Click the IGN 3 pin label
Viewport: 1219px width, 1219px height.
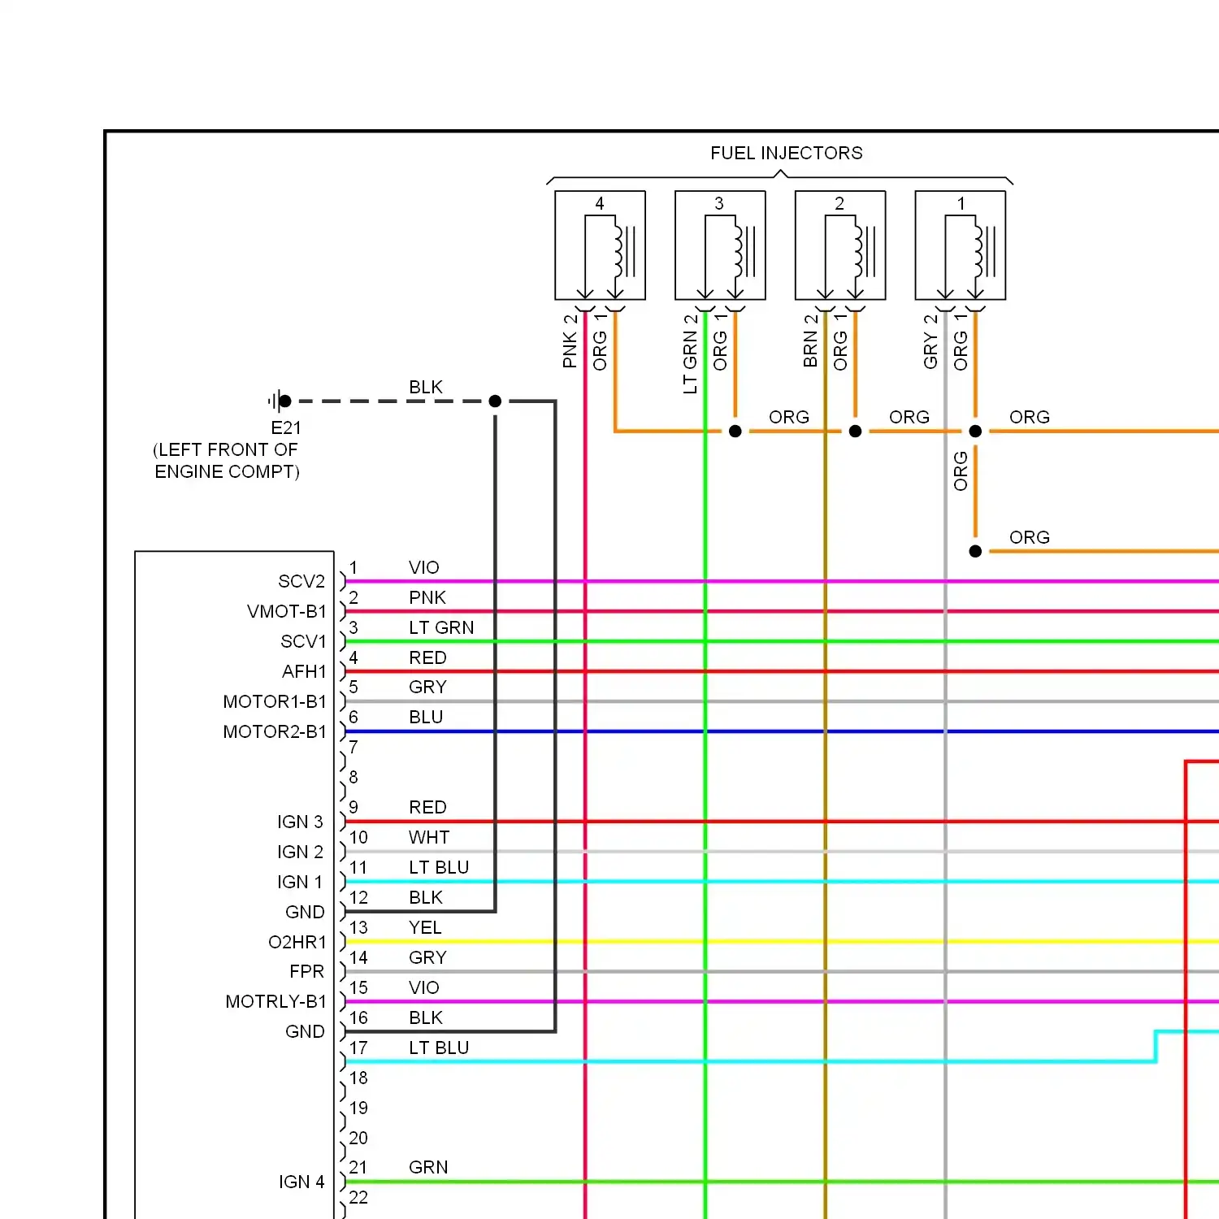[x=300, y=822]
